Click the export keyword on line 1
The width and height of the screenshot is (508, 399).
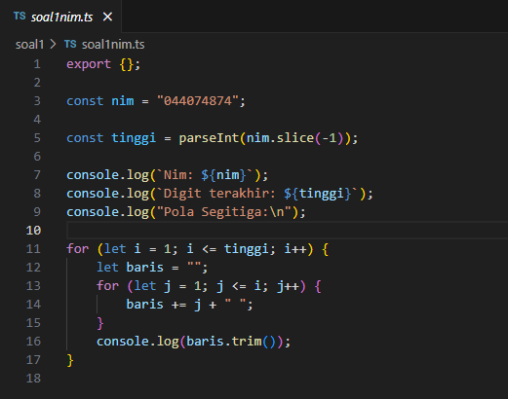[89, 64]
